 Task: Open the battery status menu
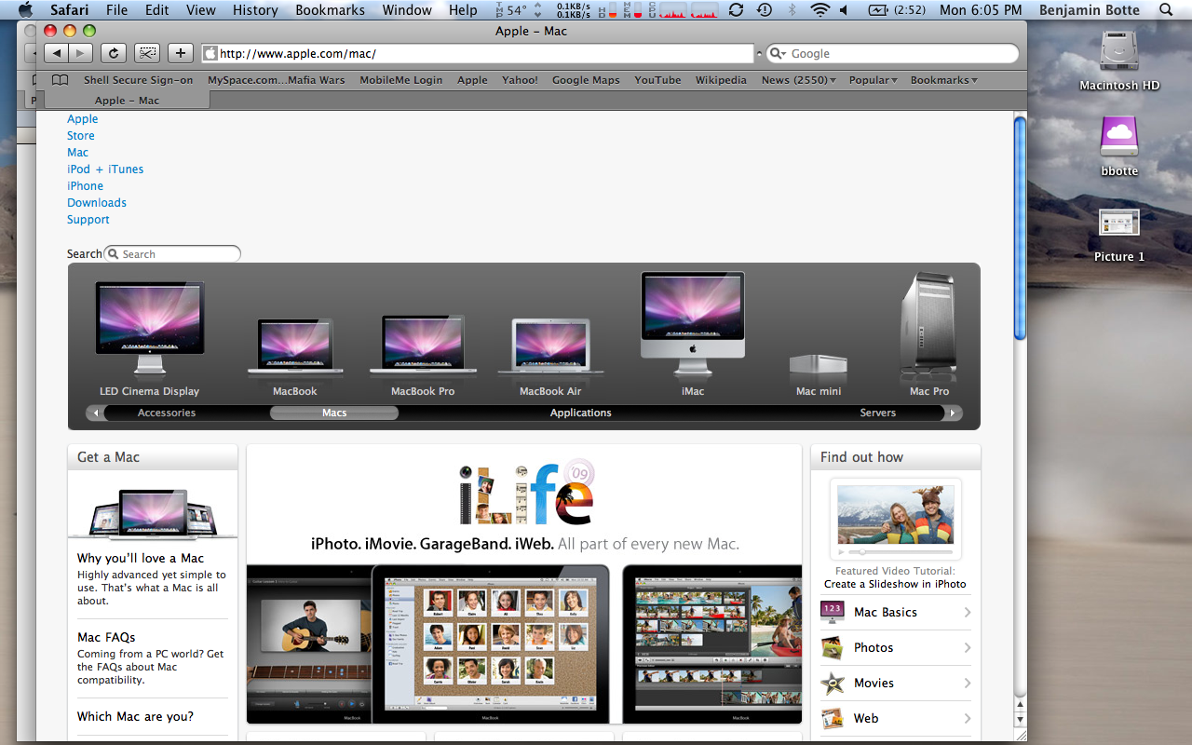click(898, 10)
